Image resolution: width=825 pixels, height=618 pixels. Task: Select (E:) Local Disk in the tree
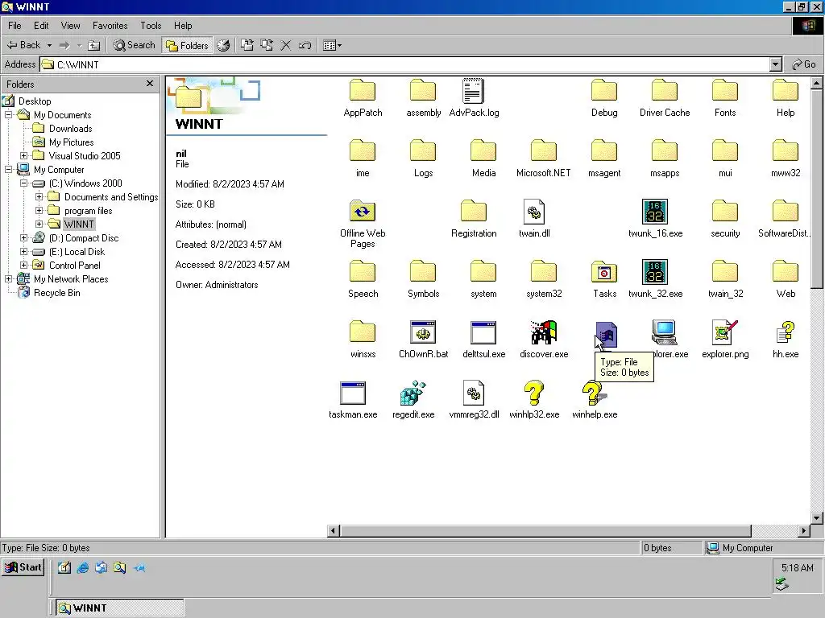(x=77, y=251)
